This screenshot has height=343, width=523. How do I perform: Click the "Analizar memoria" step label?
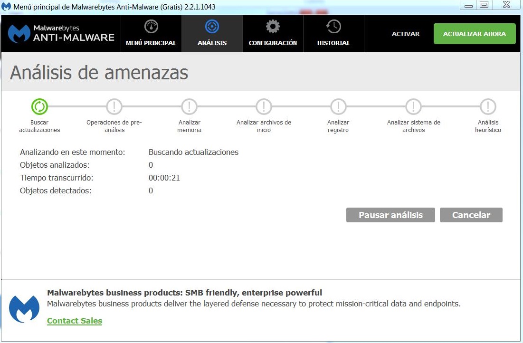click(189, 126)
